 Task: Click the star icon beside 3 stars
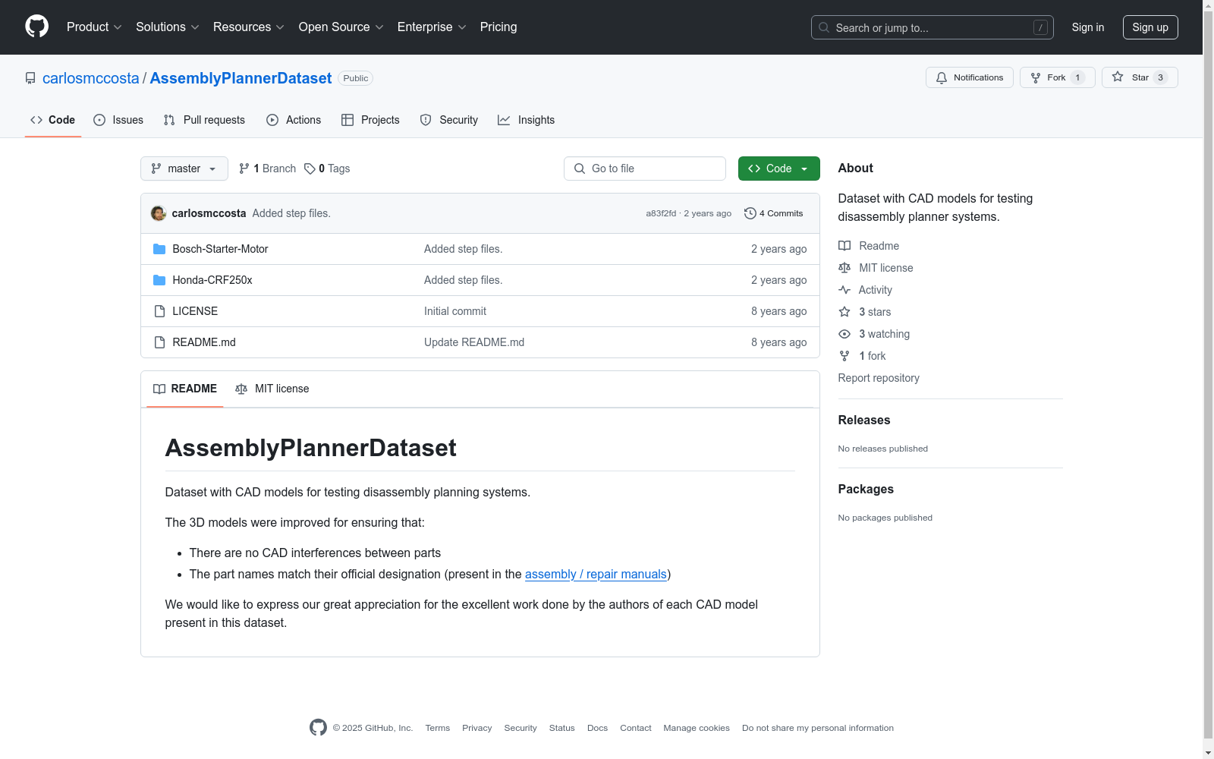point(844,312)
